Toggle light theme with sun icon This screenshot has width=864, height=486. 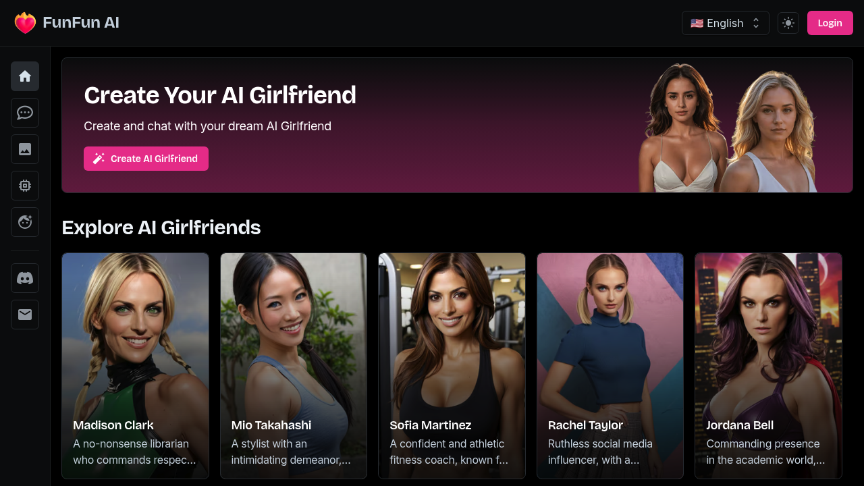pos(788,23)
